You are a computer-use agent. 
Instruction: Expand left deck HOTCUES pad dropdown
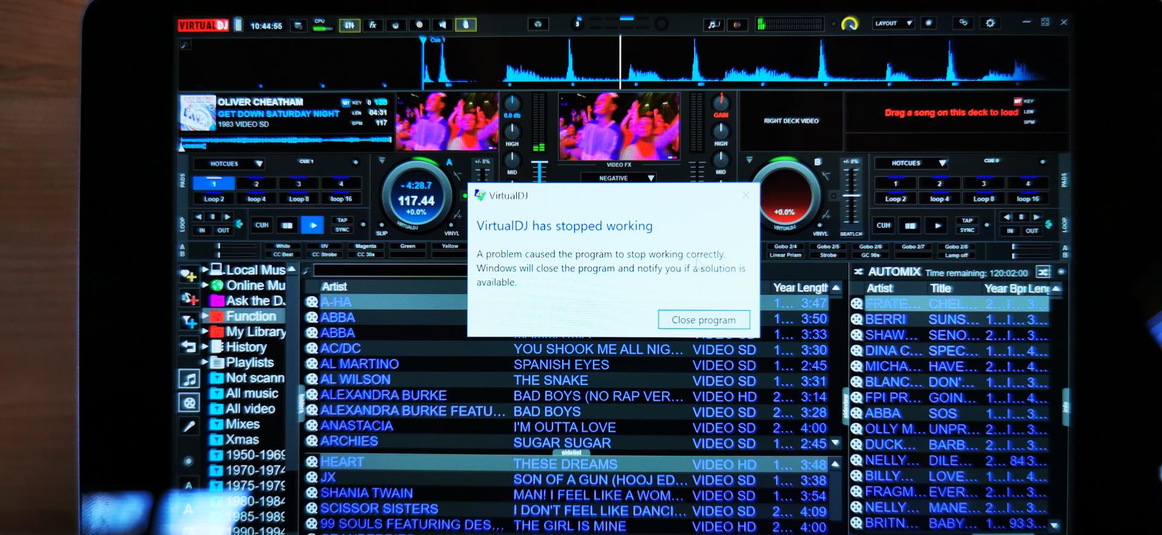(x=229, y=164)
